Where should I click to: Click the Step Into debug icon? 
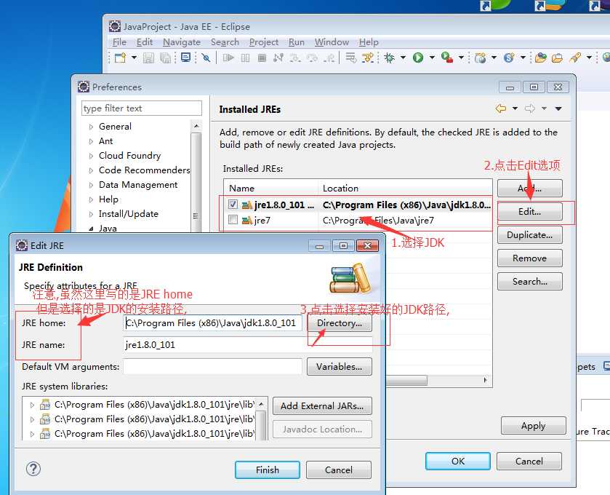(295, 58)
